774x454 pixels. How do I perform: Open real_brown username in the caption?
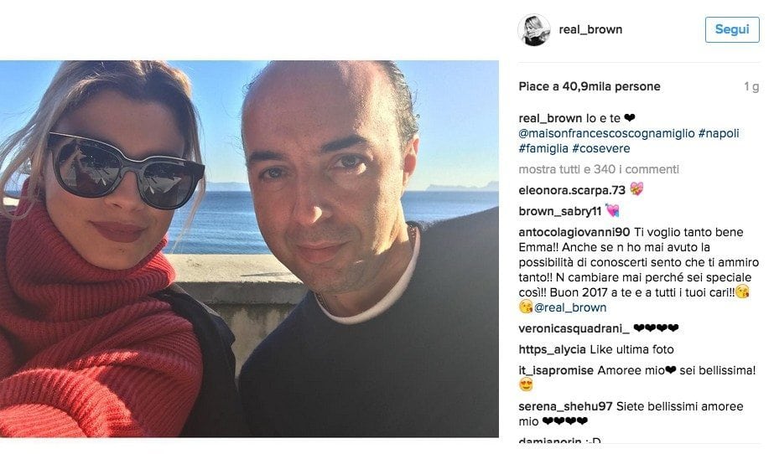(550, 118)
